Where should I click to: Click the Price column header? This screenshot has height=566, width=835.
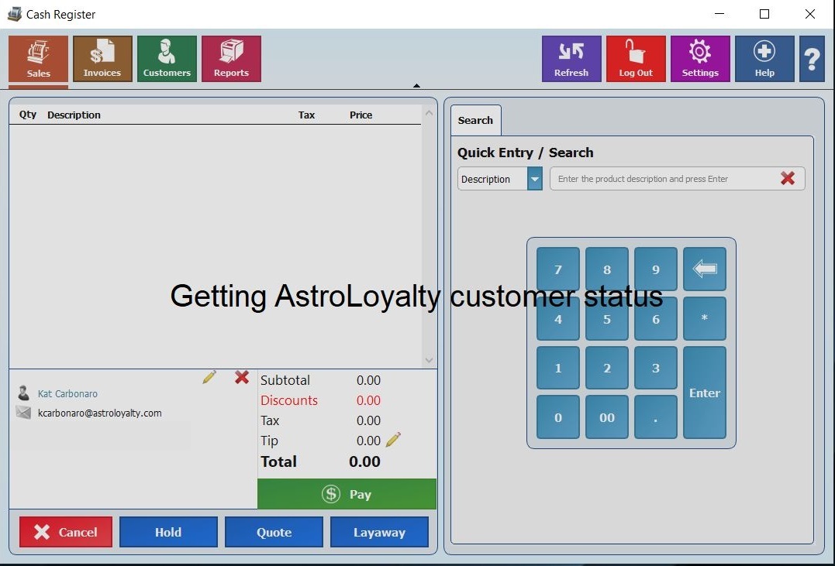point(361,115)
